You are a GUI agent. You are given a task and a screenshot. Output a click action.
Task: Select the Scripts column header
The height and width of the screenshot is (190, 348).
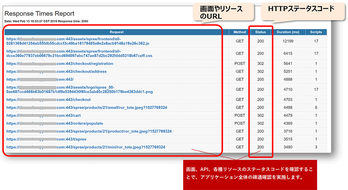click(x=316, y=32)
